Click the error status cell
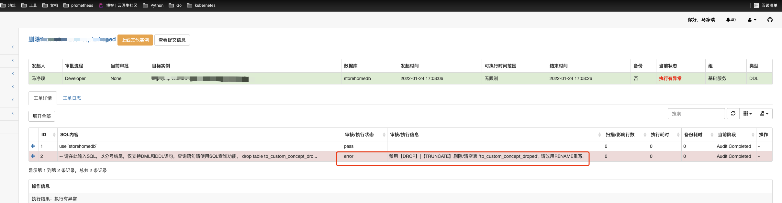782x203 pixels. [364, 156]
